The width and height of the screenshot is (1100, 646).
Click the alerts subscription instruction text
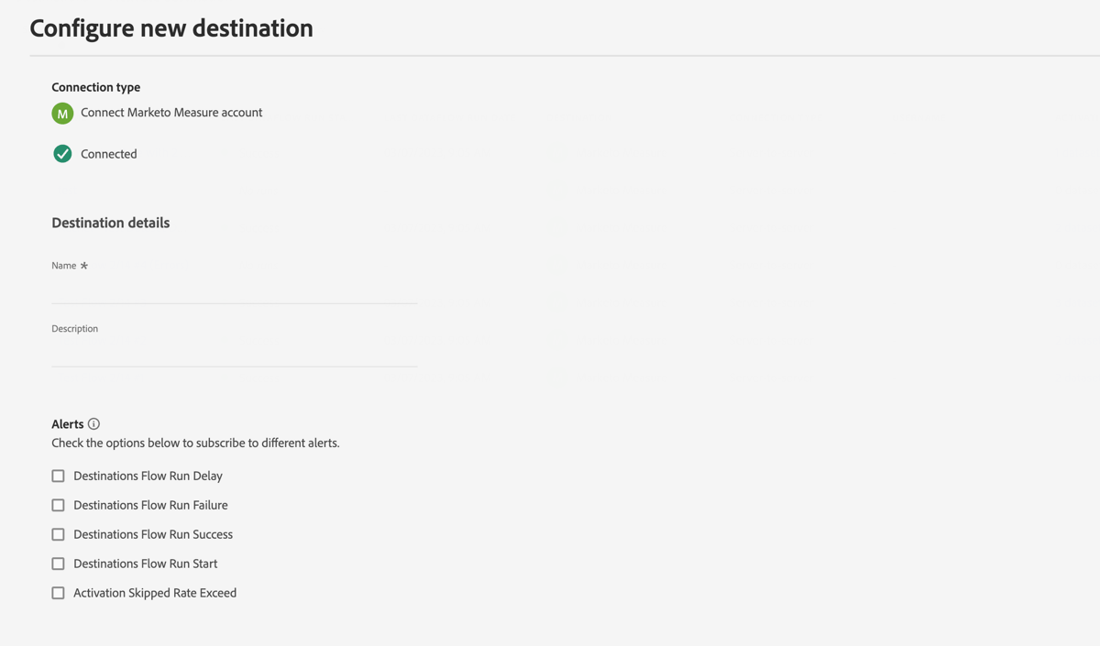pos(195,443)
